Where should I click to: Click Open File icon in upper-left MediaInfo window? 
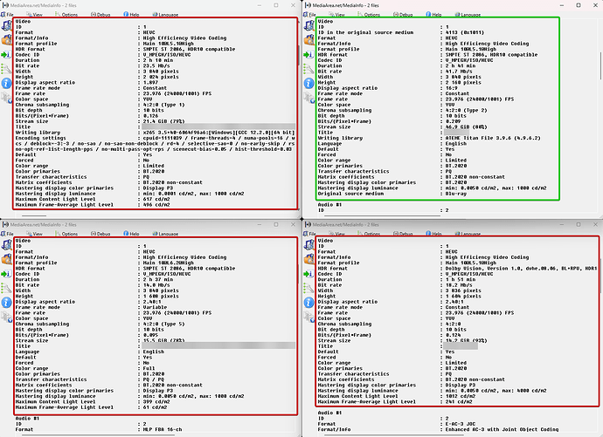6,26
